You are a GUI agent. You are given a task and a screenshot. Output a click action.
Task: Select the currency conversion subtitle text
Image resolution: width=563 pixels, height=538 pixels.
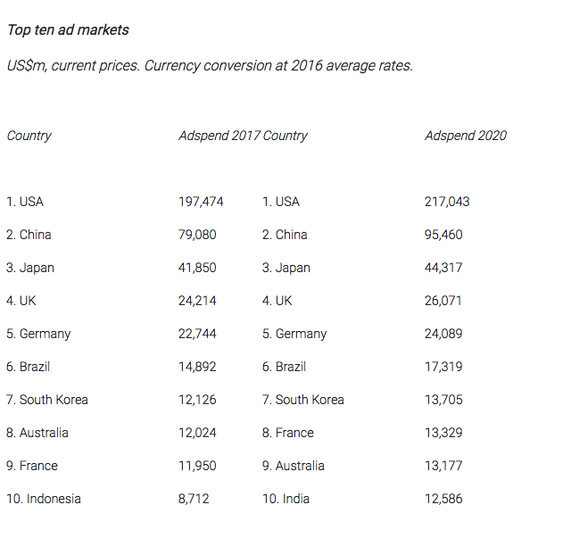tap(210, 66)
